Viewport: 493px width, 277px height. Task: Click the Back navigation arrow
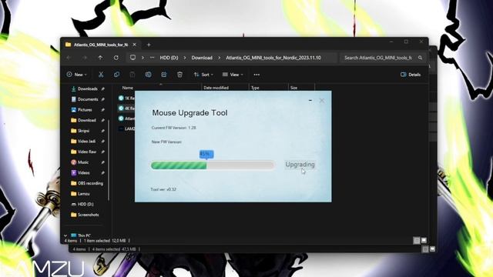coord(69,58)
